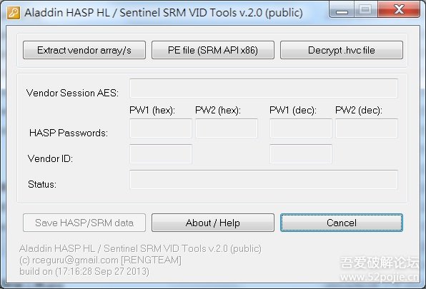The height and width of the screenshot is (289, 426).
Task: Click the Status text field
Action: coord(264,180)
